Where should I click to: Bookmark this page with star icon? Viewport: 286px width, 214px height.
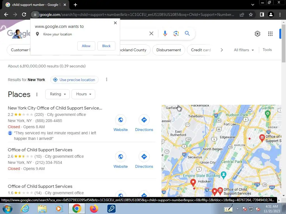tap(251, 14)
